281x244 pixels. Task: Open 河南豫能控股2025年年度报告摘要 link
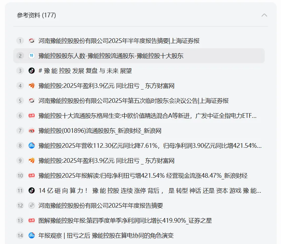click(101, 205)
